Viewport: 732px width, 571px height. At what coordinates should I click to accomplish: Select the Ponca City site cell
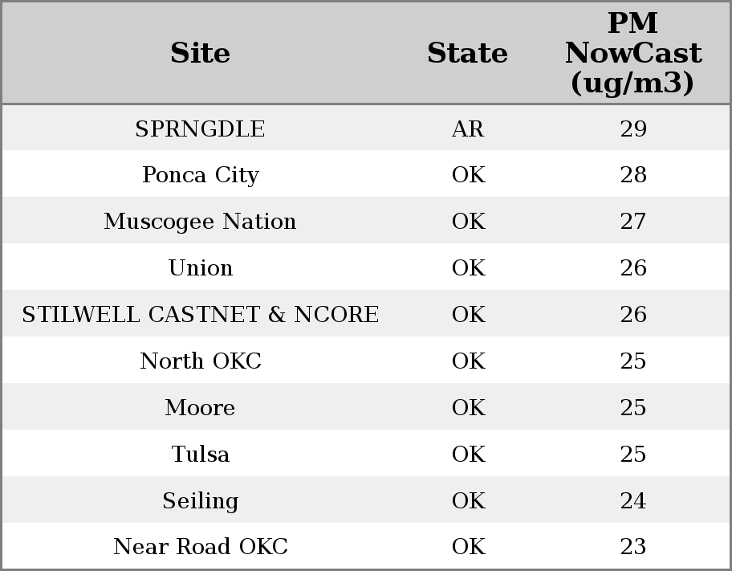[200, 175]
